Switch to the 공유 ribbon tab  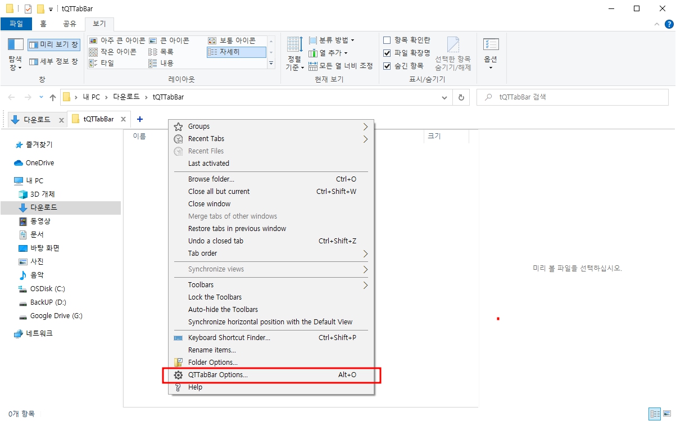point(70,24)
